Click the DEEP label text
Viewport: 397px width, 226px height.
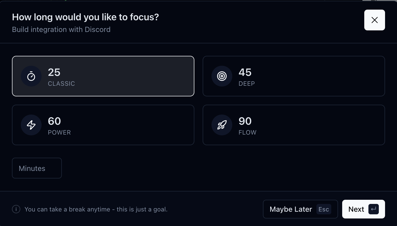[246, 84]
